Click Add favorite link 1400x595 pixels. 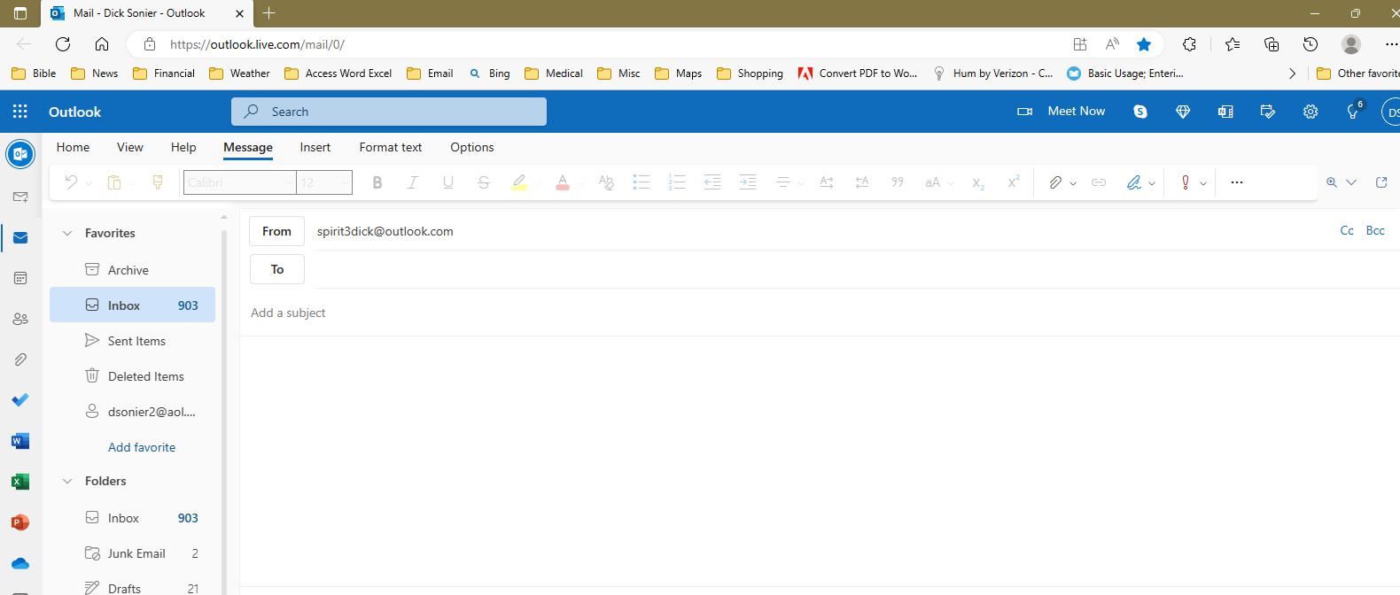pyautogui.click(x=142, y=447)
